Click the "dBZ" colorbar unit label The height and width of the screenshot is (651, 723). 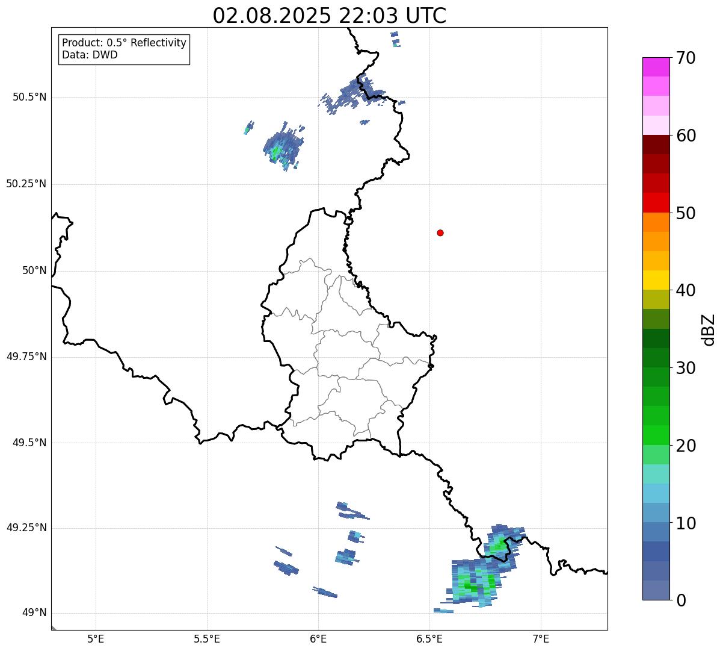[x=709, y=329]
